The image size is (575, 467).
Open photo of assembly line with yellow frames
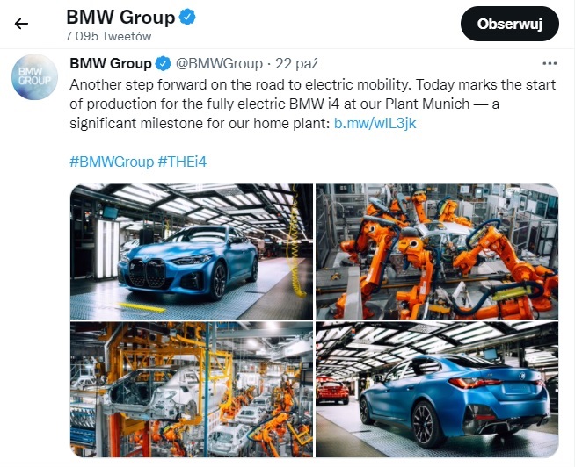192,390
